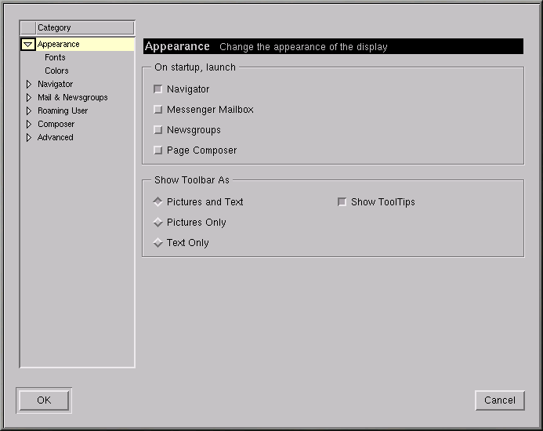The width and height of the screenshot is (543, 431).
Task: Expand the Mail & Newsgroups triangle
Action: point(29,97)
